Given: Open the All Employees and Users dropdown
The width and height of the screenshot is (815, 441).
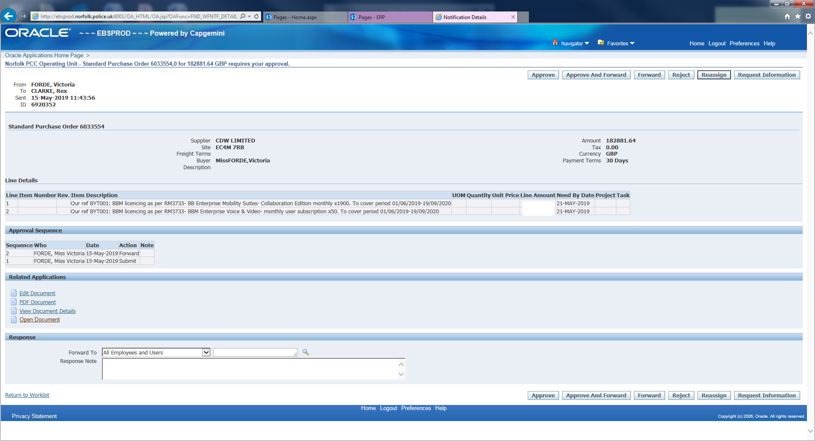Looking at the screenshot, I should pyautogui.click(x=206, y=352).
